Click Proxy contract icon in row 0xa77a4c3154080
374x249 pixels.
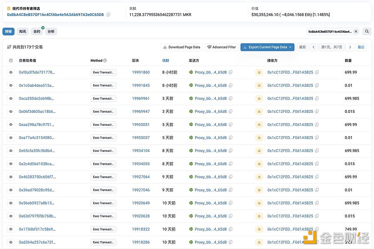point(191,138)
